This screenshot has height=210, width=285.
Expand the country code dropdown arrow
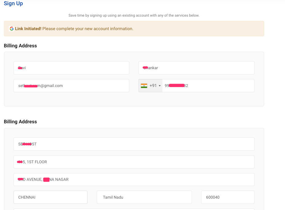160,86
